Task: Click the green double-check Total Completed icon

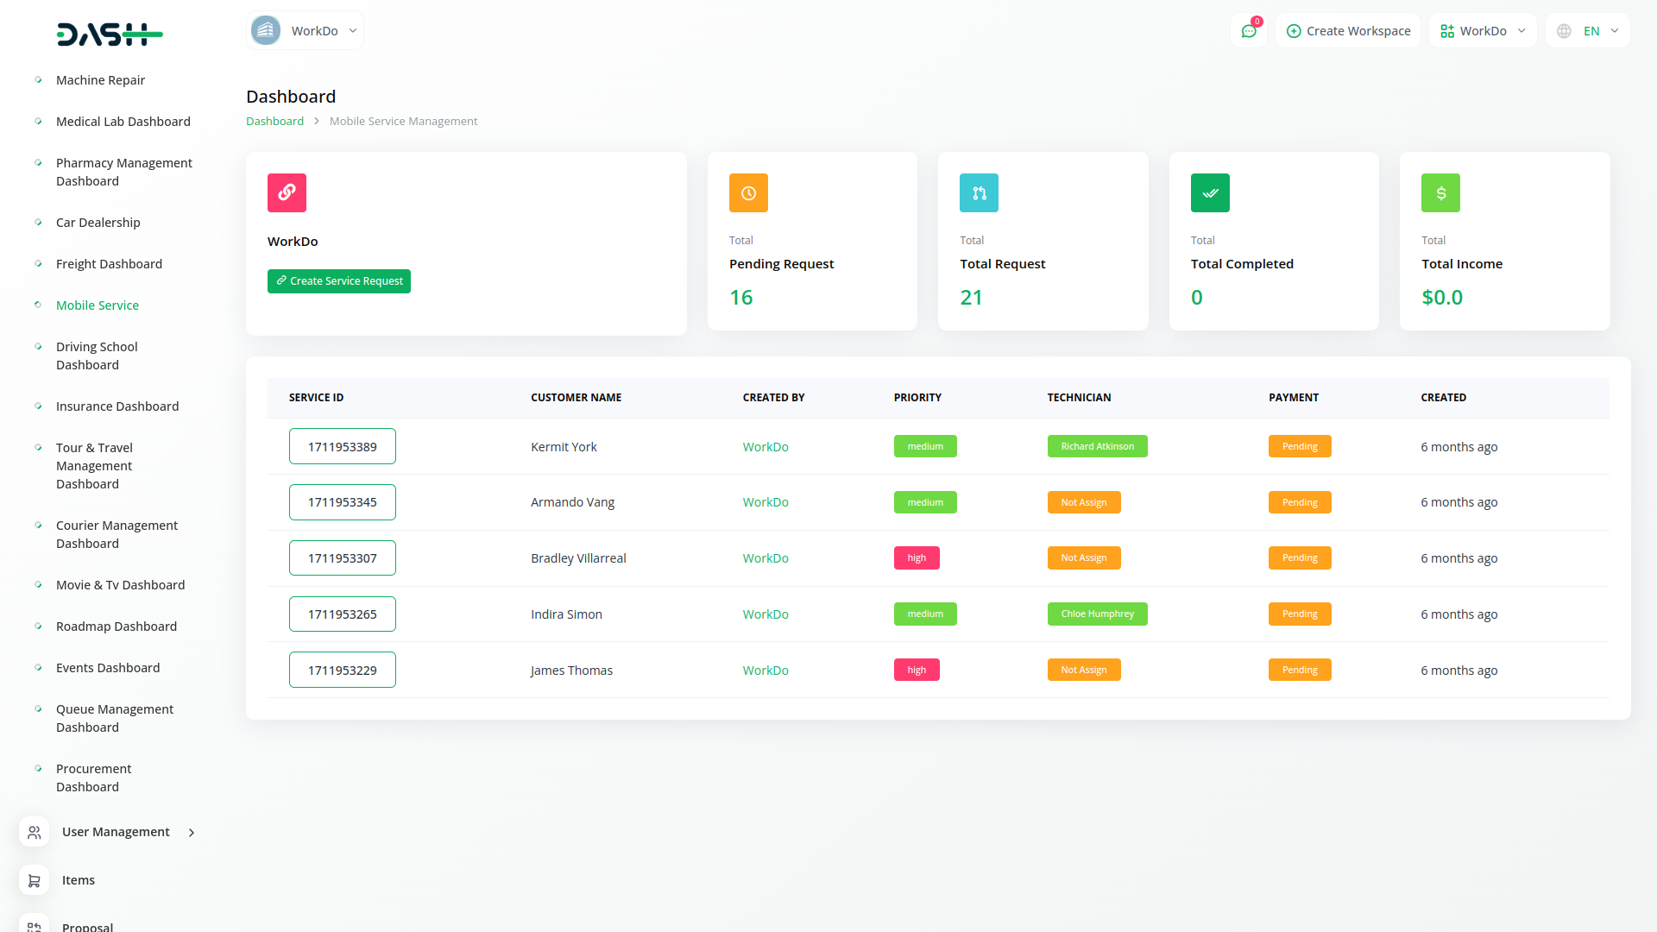Action: (x=1210, y=192)
